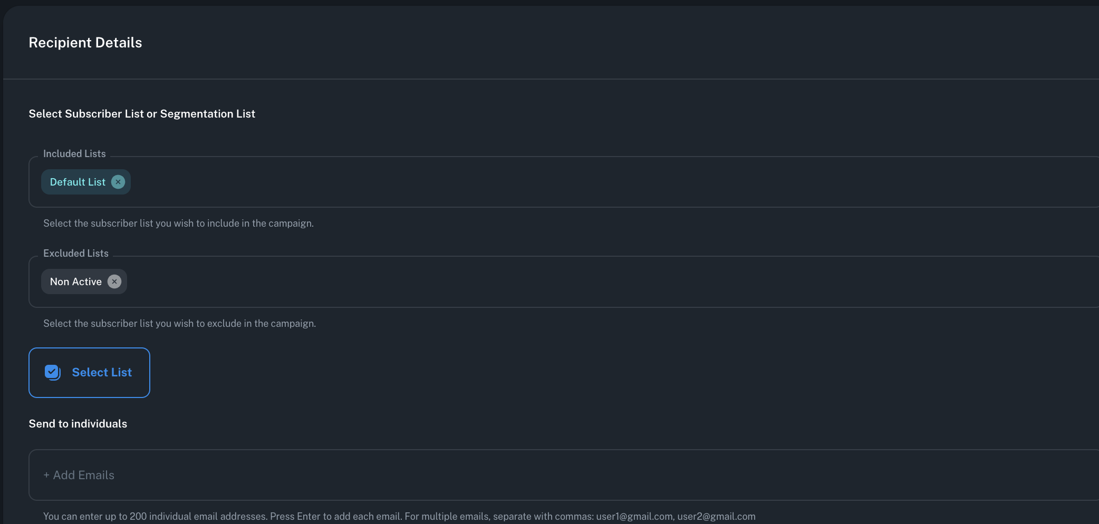The image size is (1099, 524).
Task: Click the checkmark icon on Select List
Action: click(x=52, y=372)
